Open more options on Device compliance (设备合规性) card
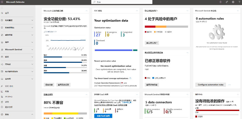242x119 pixels. [86, 94]
